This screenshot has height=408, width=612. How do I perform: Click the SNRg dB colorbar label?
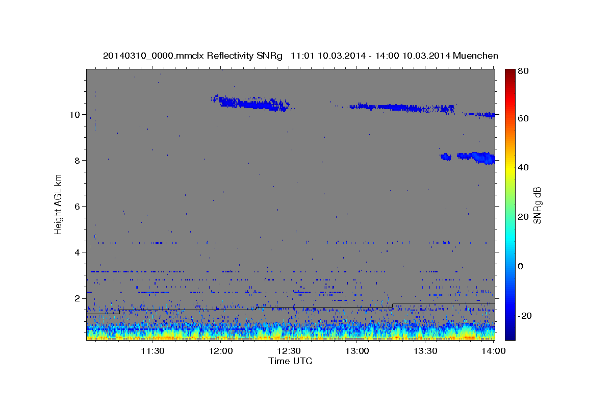(x=537, y=206)
